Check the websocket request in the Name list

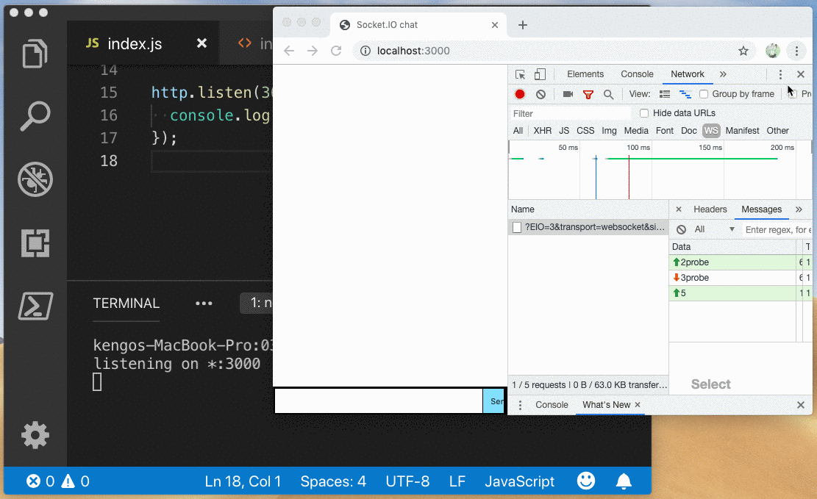point(516,228)
